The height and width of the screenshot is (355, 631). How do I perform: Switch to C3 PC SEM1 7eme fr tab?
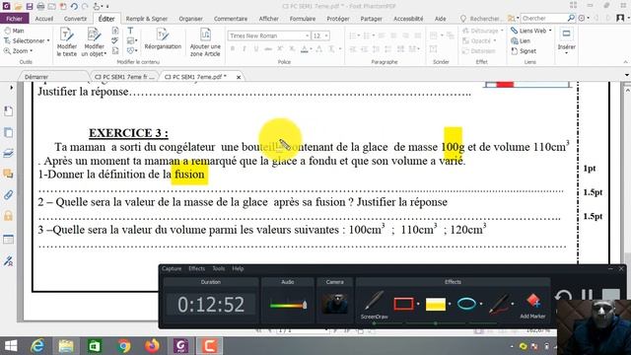click(124, 77)
